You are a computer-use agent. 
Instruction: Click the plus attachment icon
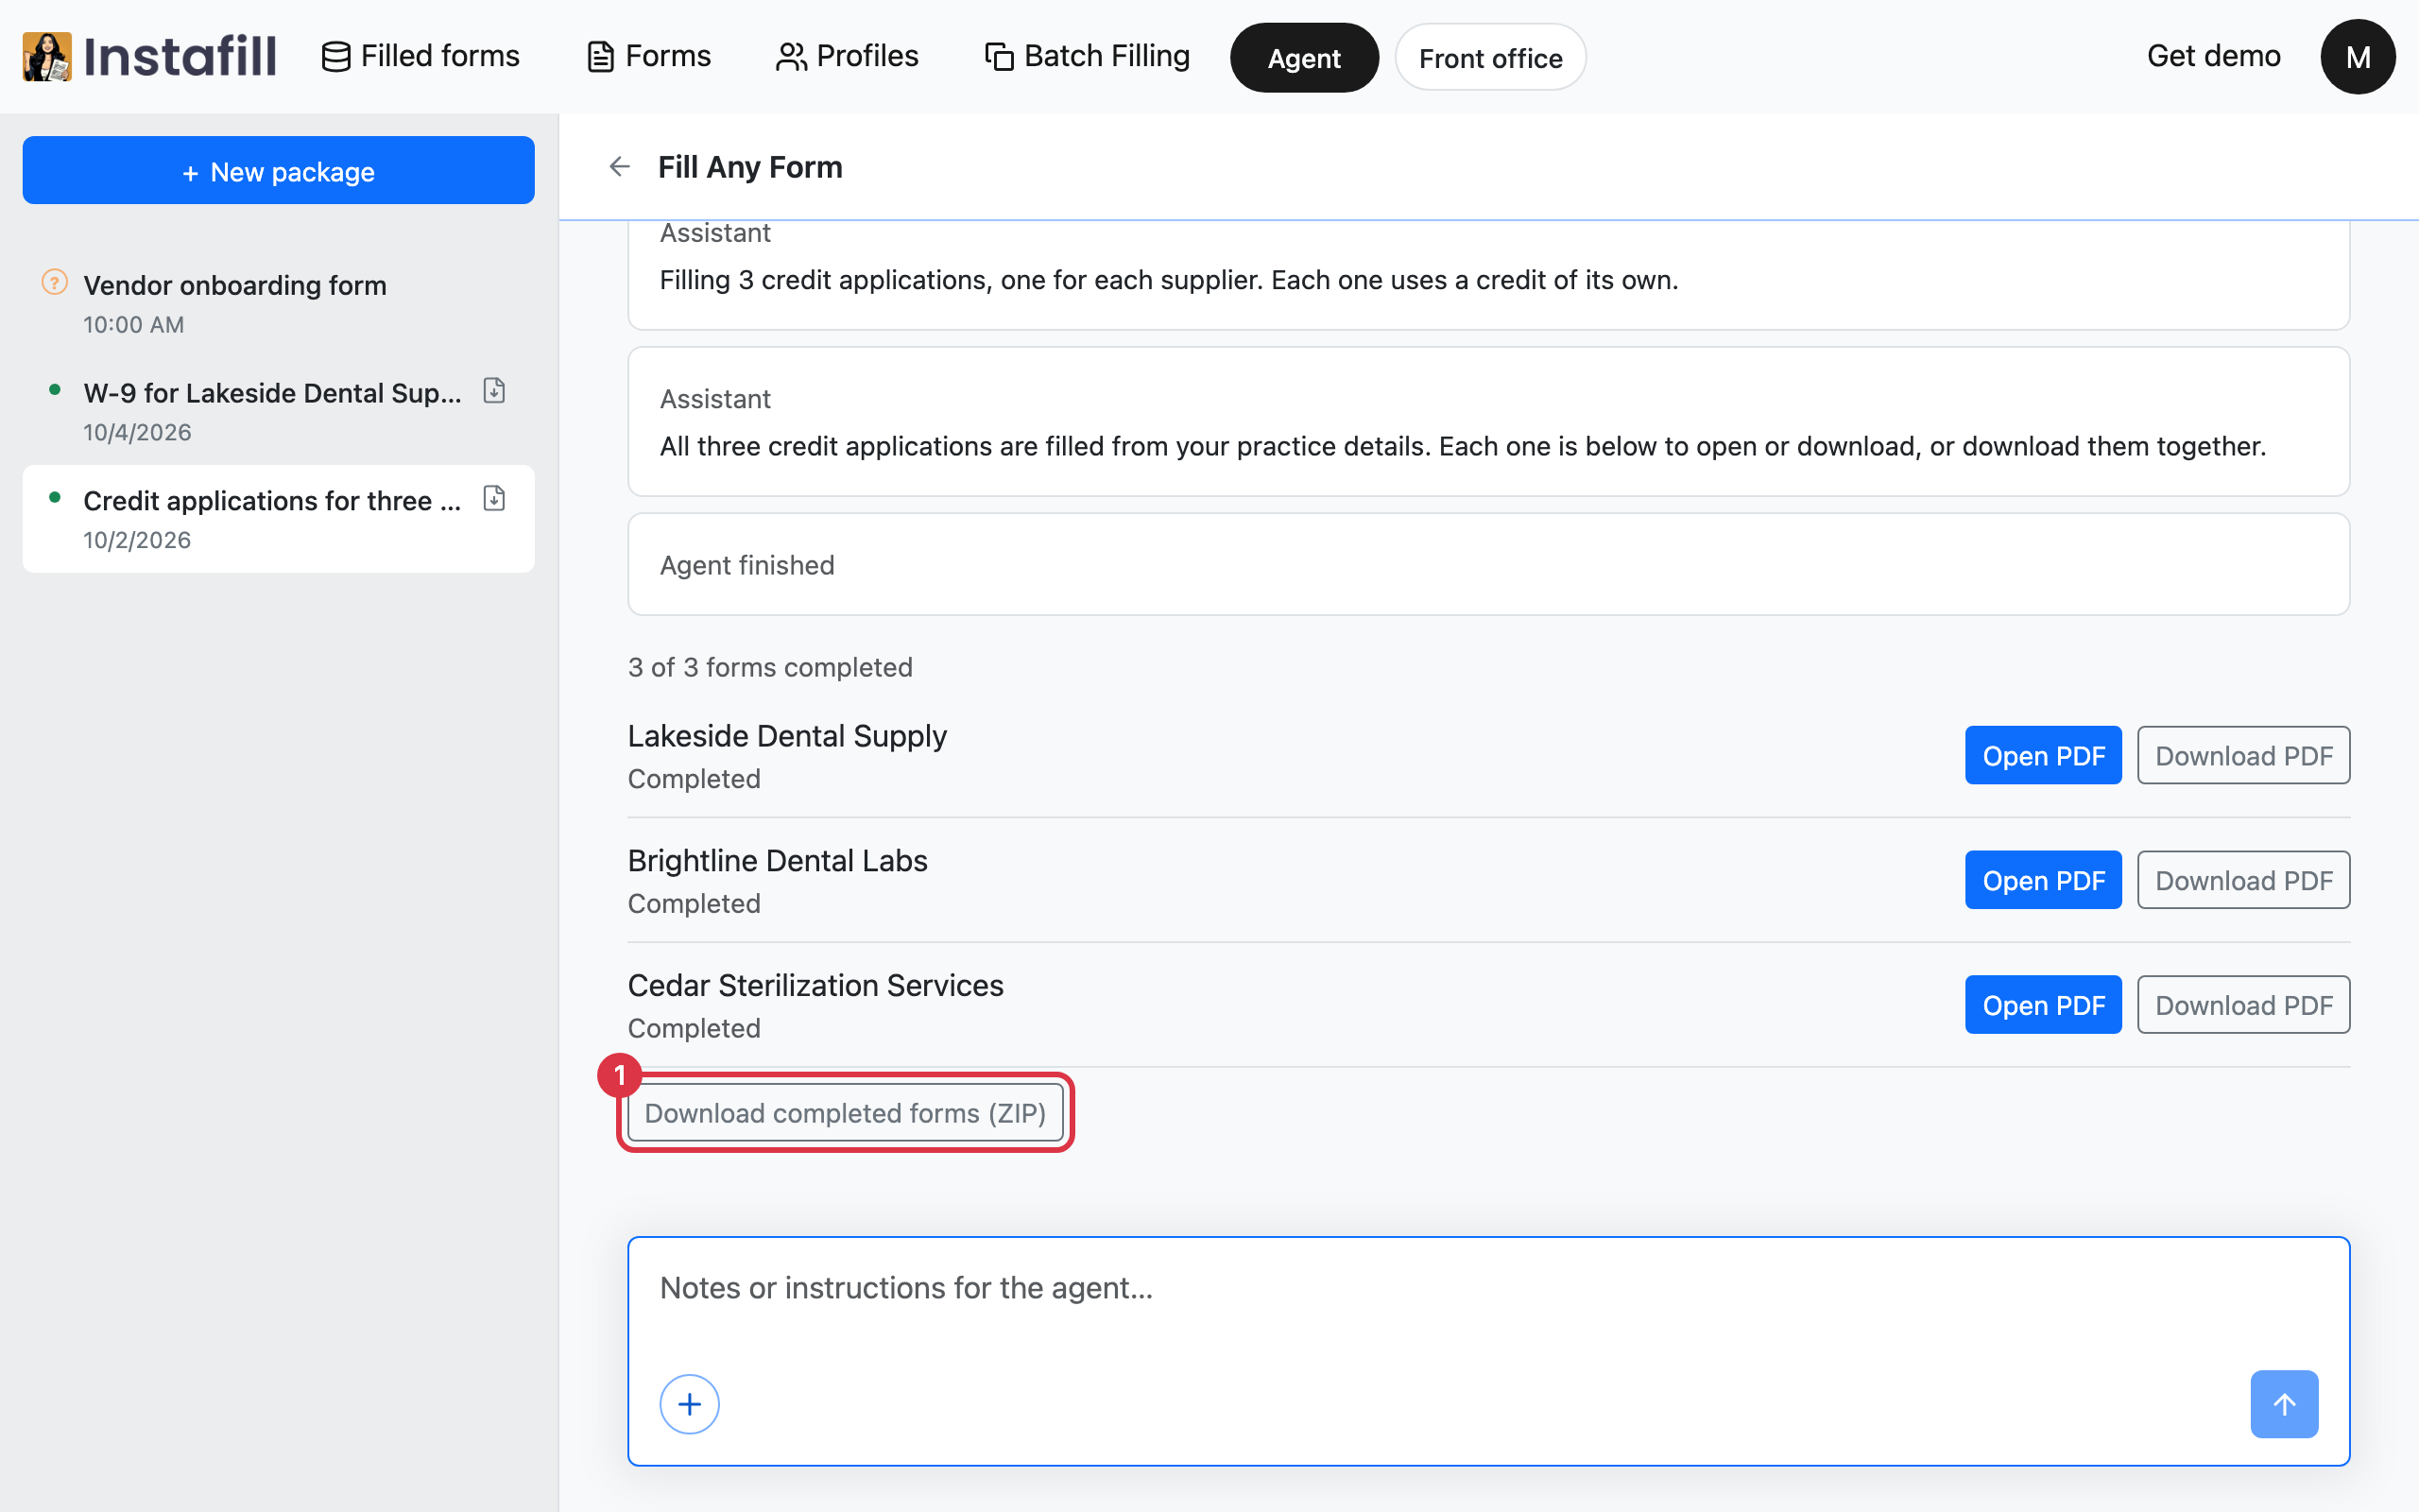(689, 1404)
